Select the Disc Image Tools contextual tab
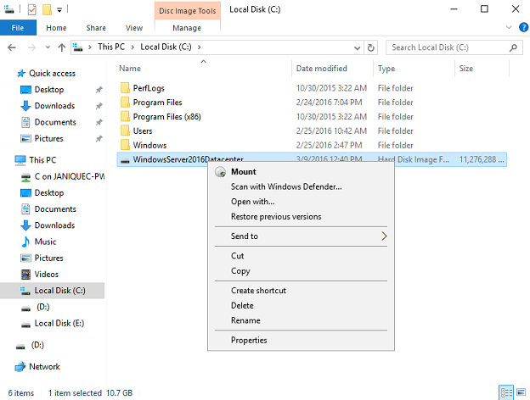 point(188,11)
